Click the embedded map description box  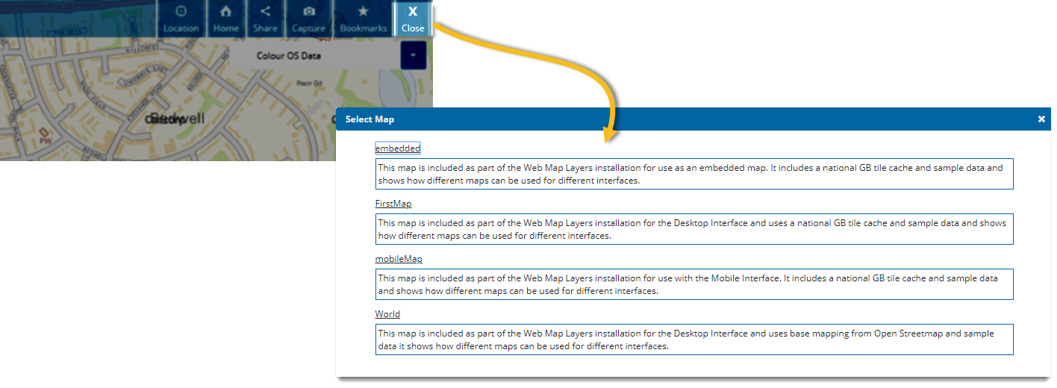click(x=693, y=174)
